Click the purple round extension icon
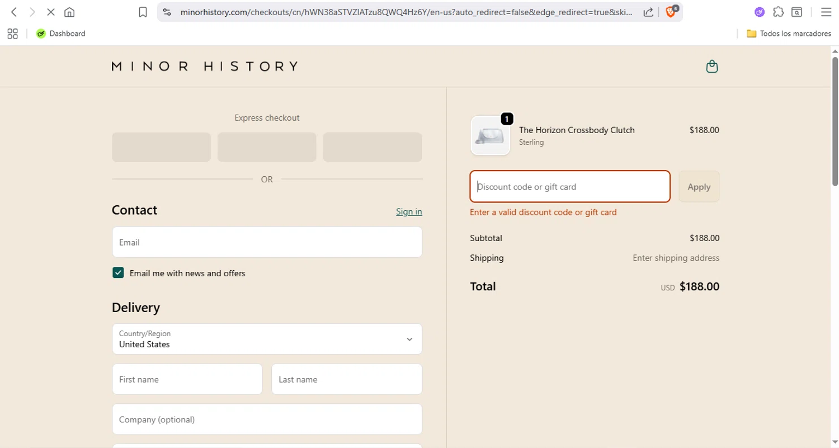This screenshot has height=448, width=839. (x=759, y=12)
